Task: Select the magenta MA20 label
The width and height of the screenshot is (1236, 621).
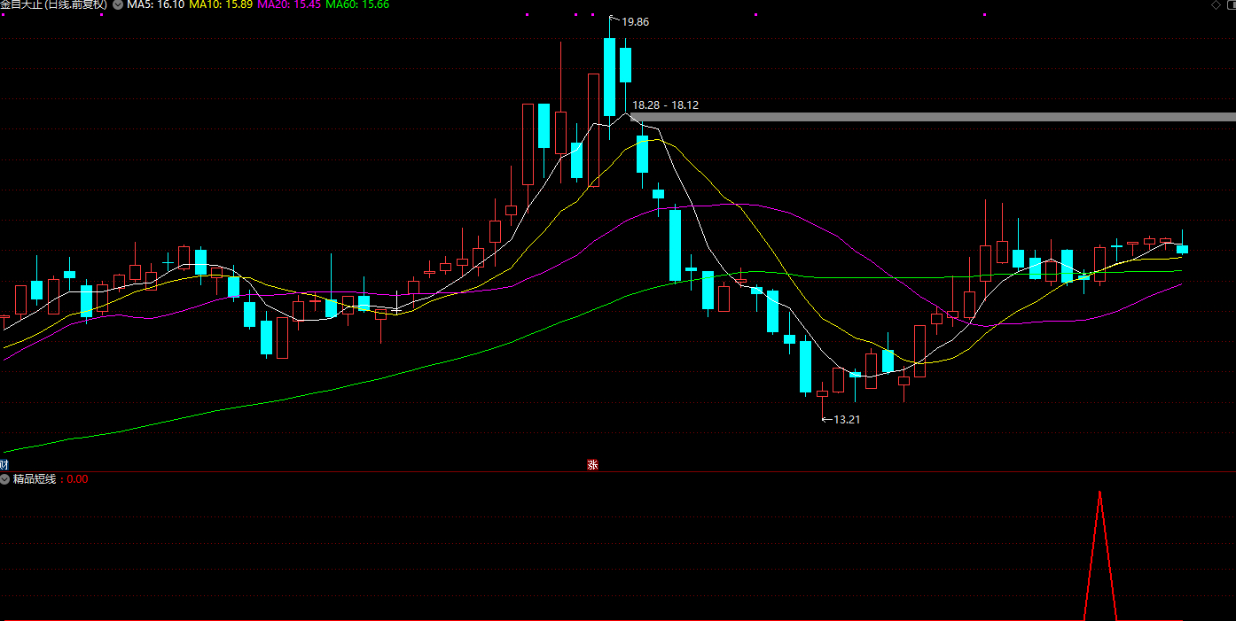Action: pos(289,4)
